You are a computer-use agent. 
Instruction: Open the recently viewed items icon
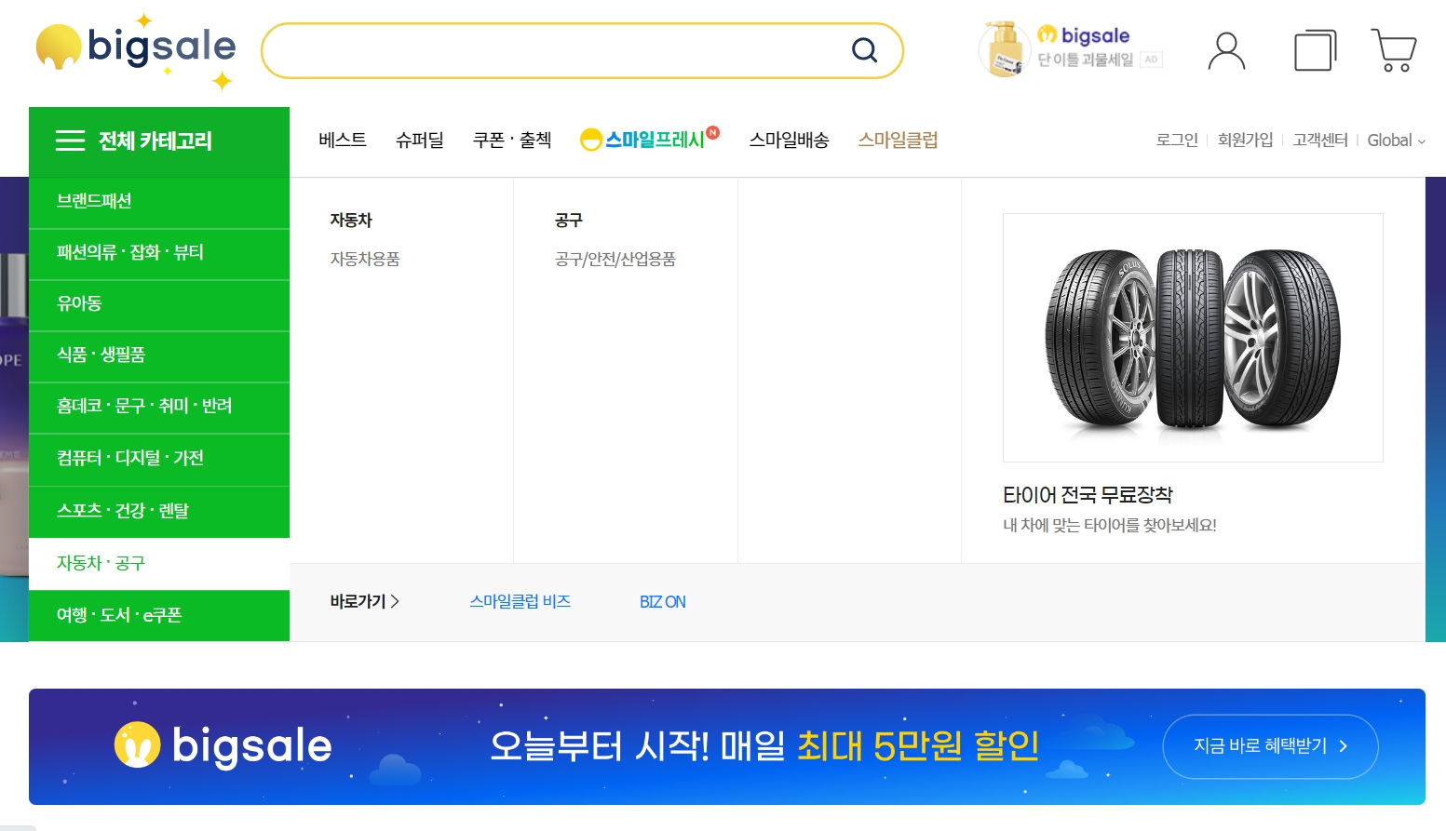coord(1315,50)
